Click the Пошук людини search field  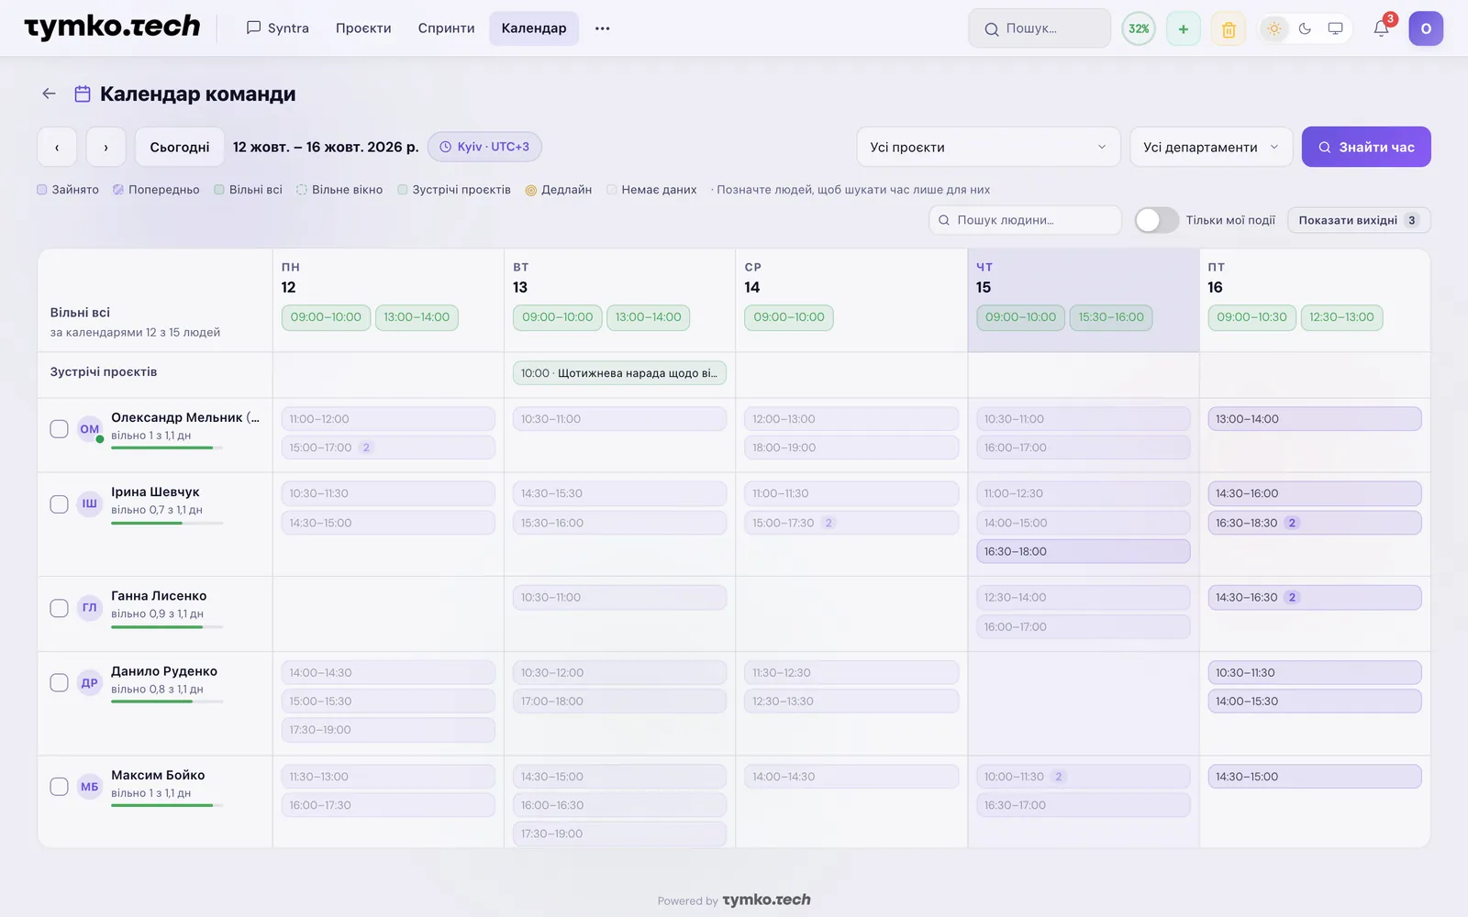click(1025, 220)
